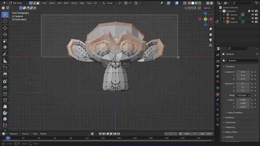The image size is (260, 146).
Task: Click the End frame field
Action: 206,134
